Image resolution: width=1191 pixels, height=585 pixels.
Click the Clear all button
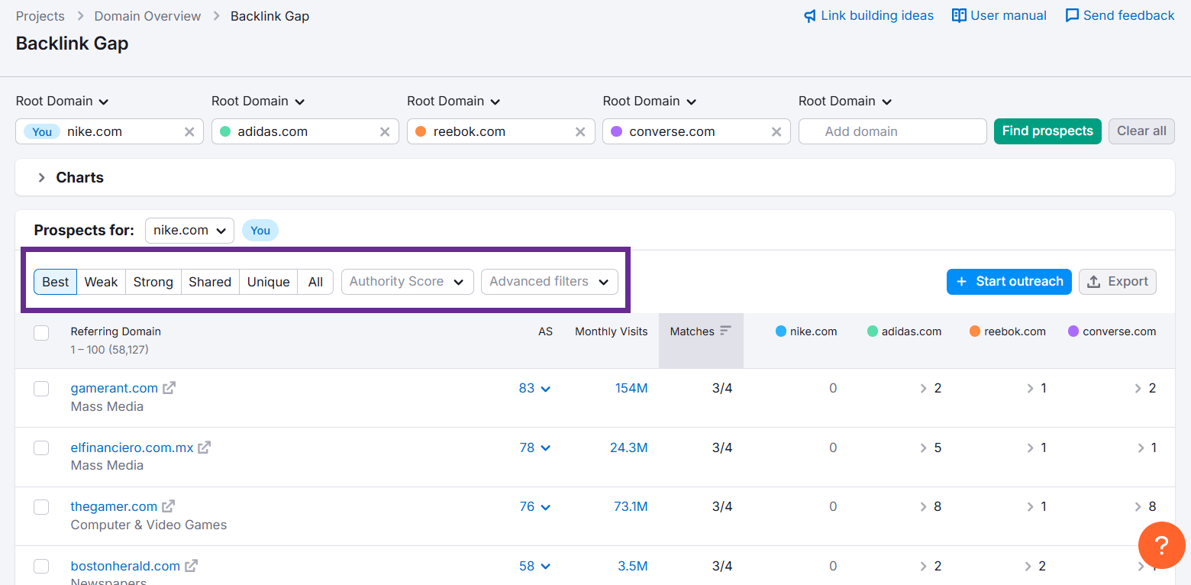(x=1141, y=131)
